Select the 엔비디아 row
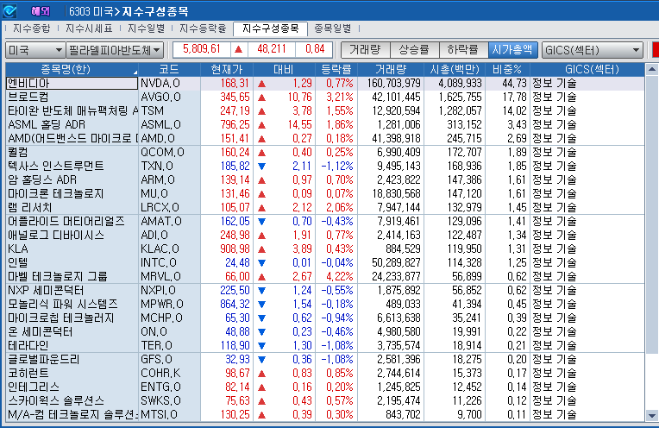Image resolution: width=659 pixels, height=428 pixels. click(325, 83)
